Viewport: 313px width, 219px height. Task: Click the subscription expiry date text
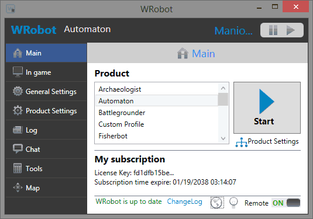pyautogui.click(x=165, y=182)
